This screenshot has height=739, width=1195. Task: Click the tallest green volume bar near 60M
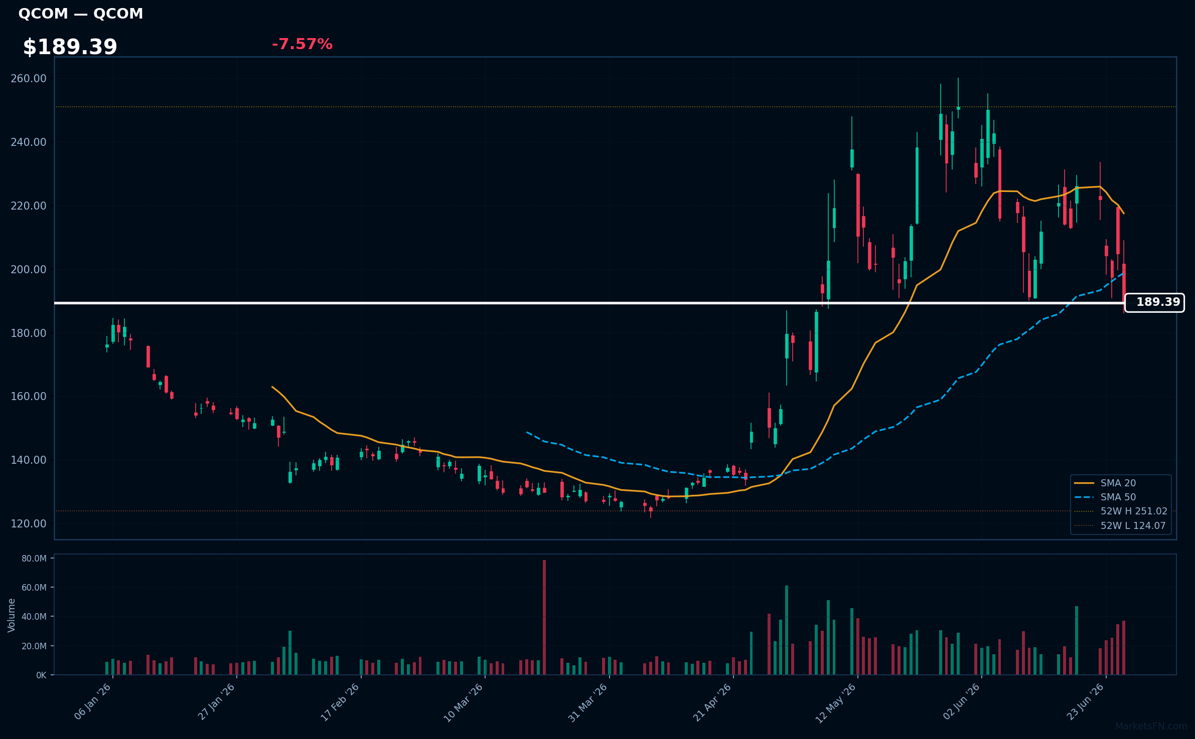pos(787,630)
